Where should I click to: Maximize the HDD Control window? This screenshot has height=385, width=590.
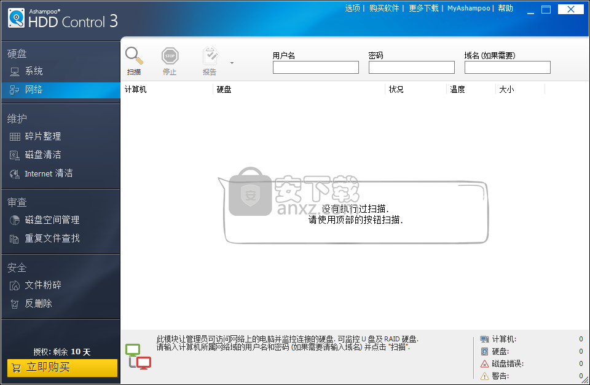pyautogui.click(x=546, y=9)
